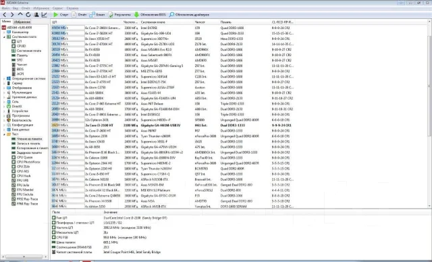Click the Программы tree icon
Screen dimensions: 432x262
click(9, 115)
